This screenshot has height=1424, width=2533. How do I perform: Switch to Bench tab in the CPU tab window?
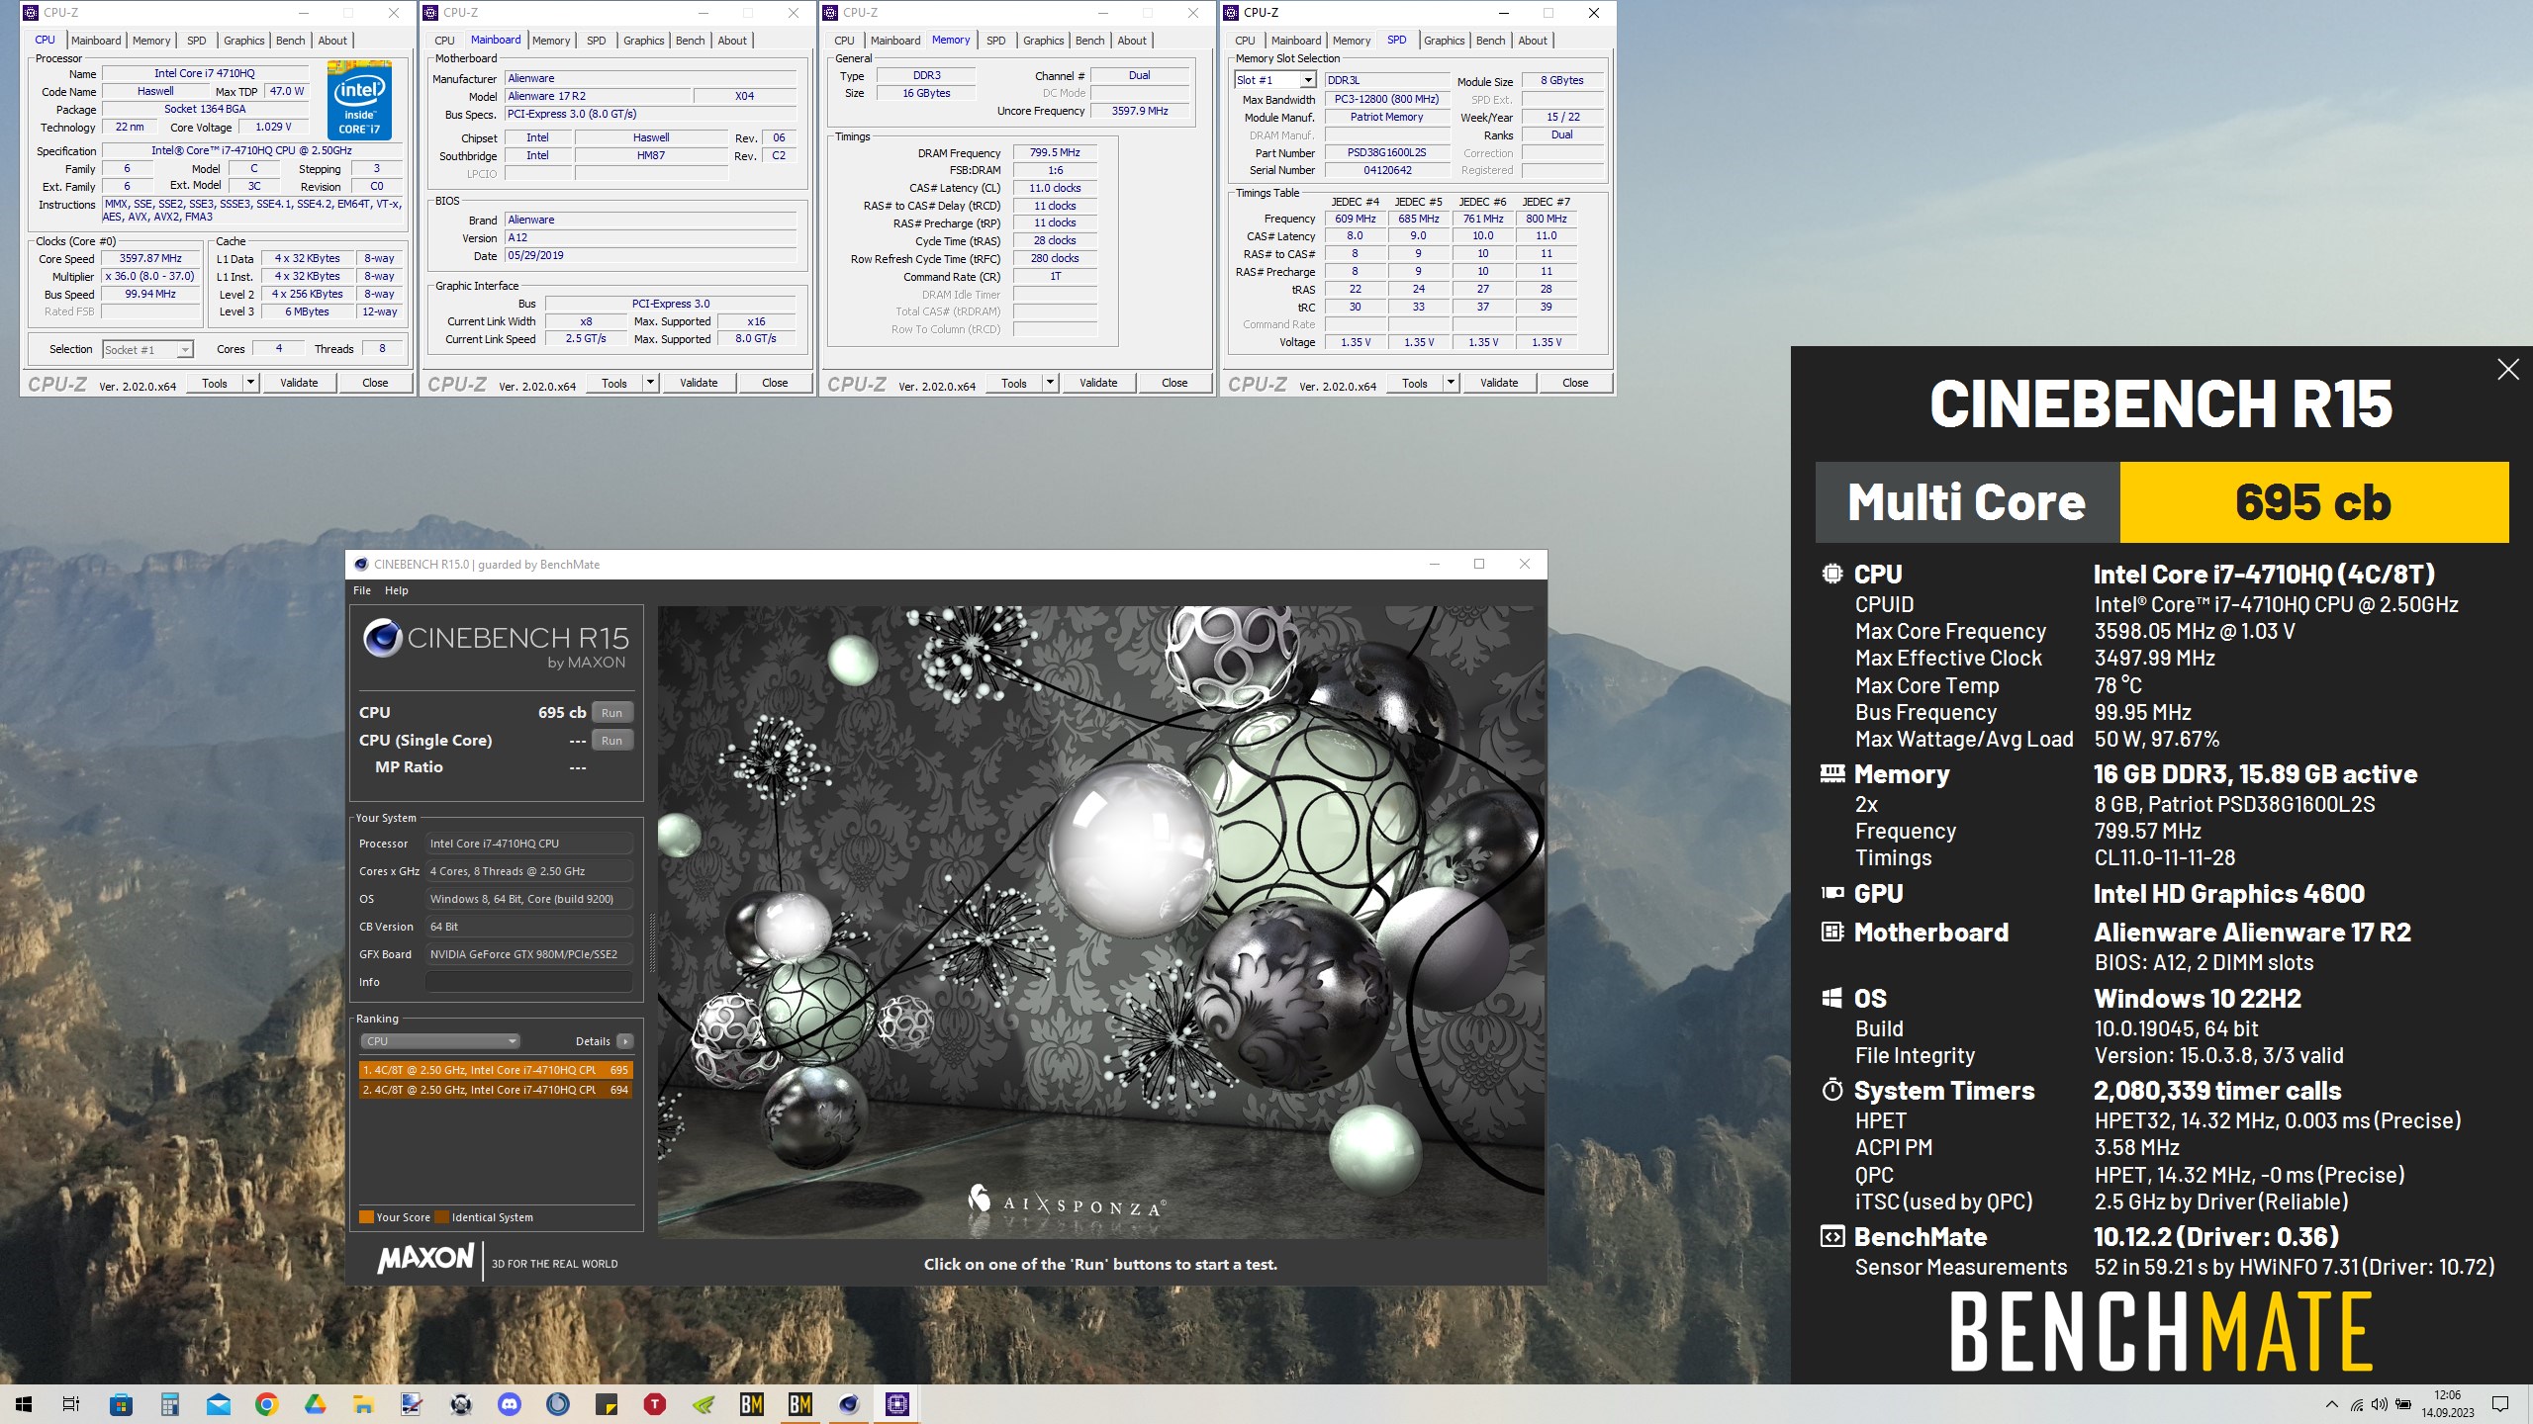[x=291, y=41]
